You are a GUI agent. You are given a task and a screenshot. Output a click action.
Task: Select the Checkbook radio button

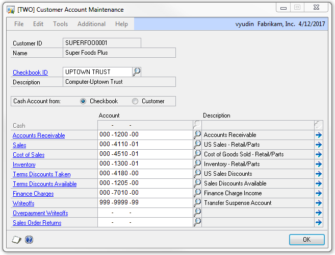point(83,101)
